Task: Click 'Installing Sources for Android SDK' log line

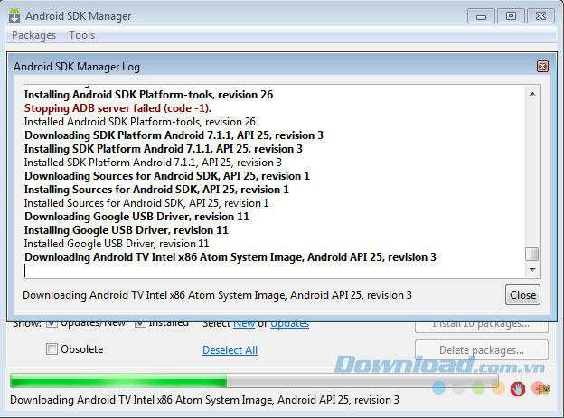Action: click(x=156, y=190)
